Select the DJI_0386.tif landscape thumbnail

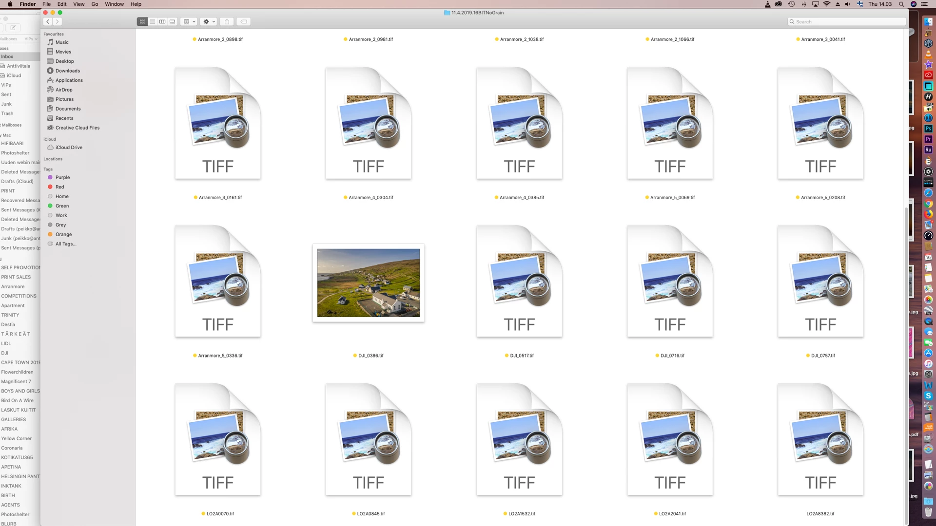click(368, 283)
